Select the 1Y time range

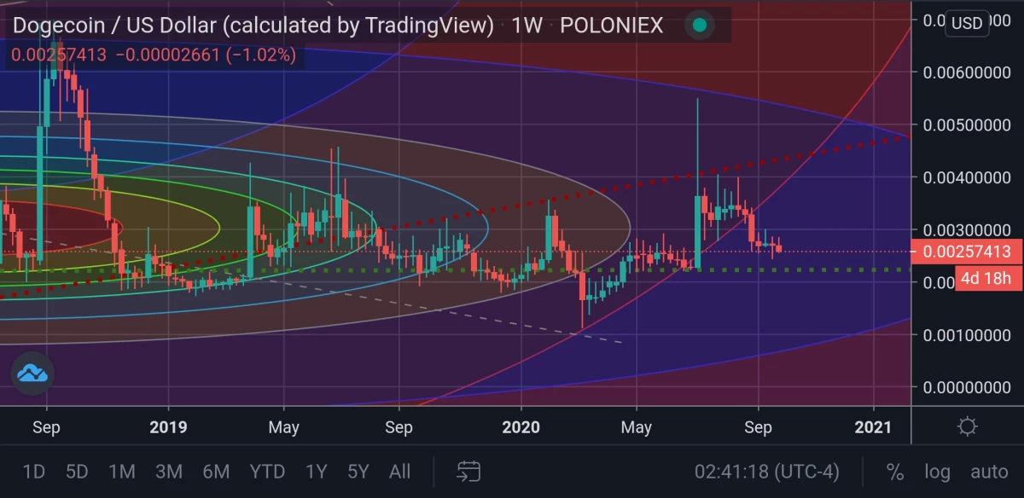pyautogui.click(x=316, y=471)
